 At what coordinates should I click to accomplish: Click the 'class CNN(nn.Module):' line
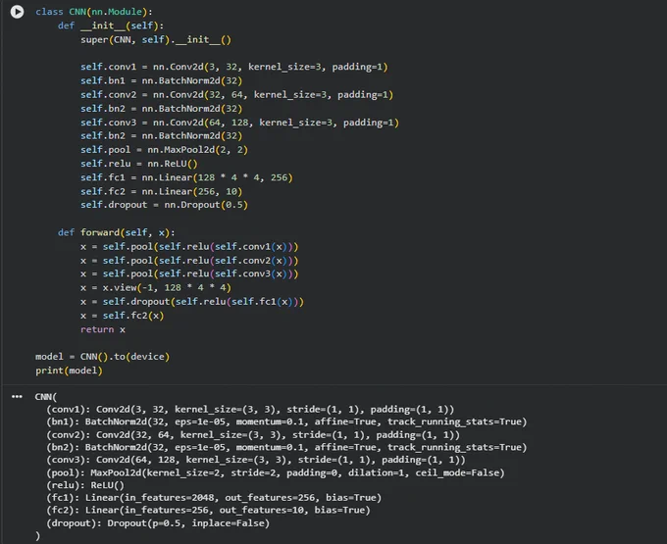click(x=94, y=12)
